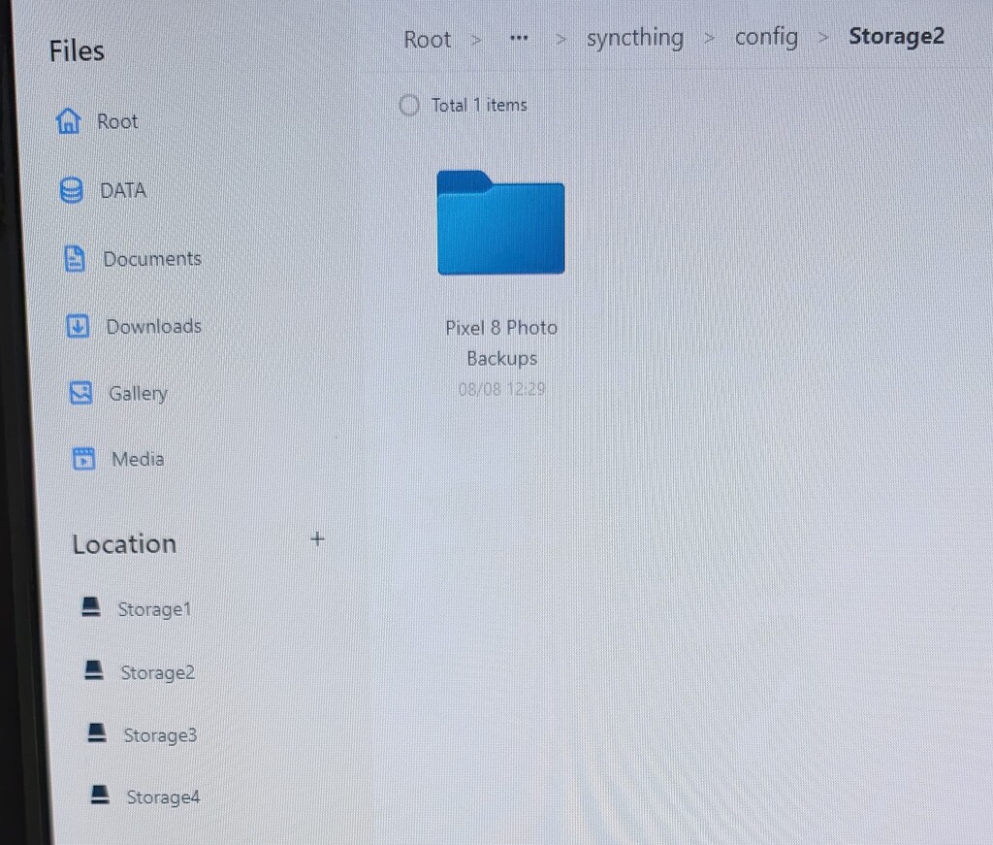Switch to the Storage2 breadcrumb tab
The width and height of the screenshot is (993, 845).
click(x=896, y=37)
